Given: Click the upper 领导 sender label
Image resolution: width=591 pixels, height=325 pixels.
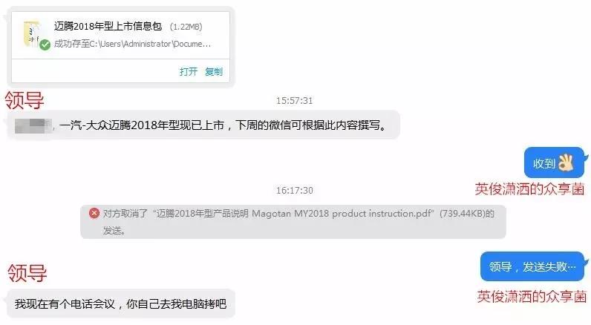Looking at the screenshot, I should tap(25, 100).
